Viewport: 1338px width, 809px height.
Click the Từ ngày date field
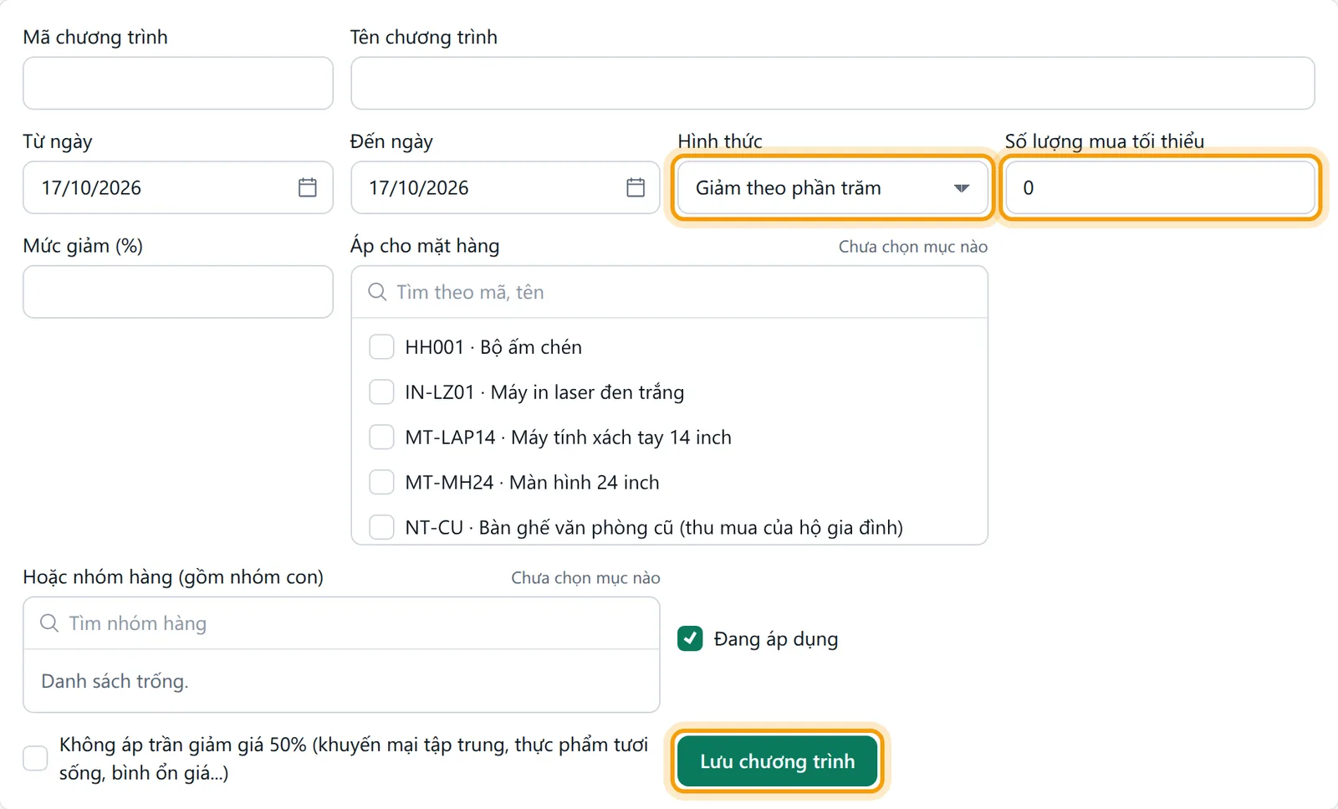pyautogui.click(x=178, y=187)
